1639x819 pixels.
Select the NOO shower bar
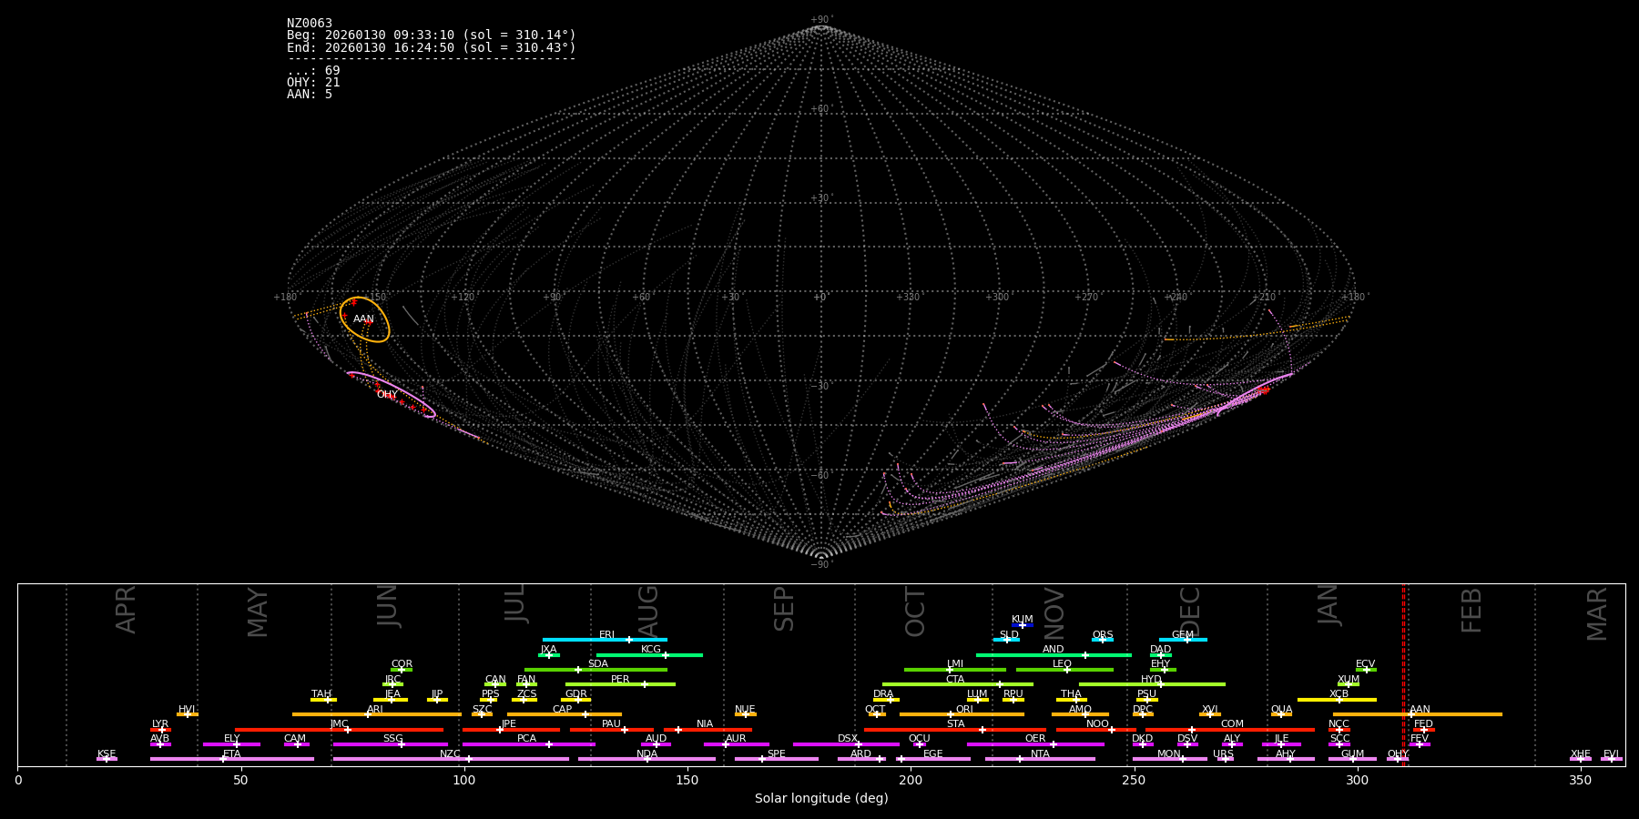[1096, 730]
